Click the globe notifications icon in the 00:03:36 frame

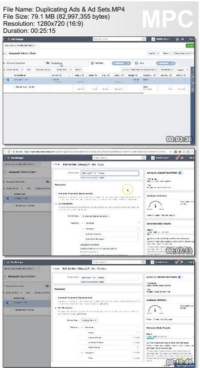point(178,39)
